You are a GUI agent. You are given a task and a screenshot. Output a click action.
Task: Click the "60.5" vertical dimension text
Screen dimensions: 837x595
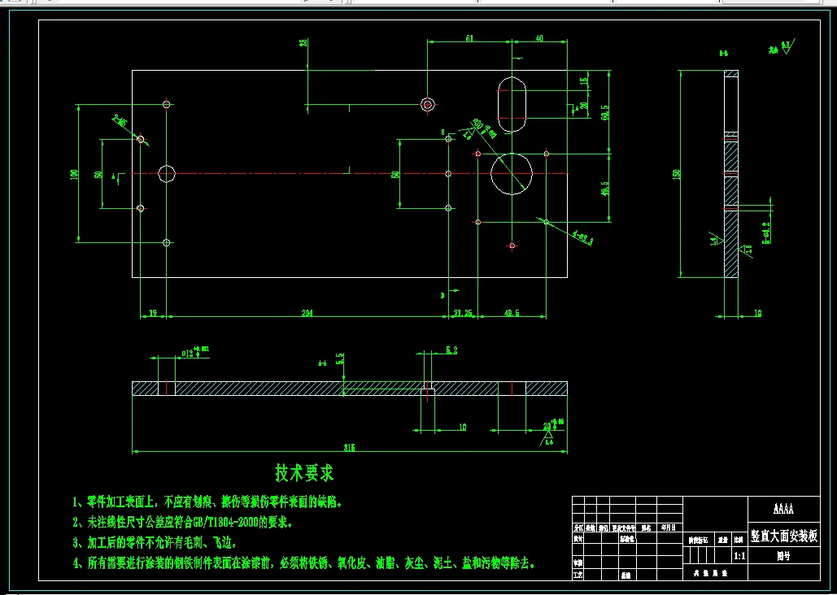(605, 112)
